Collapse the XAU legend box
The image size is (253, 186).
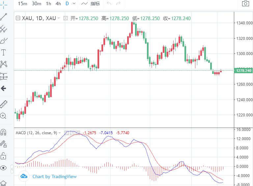coord(59,18)
